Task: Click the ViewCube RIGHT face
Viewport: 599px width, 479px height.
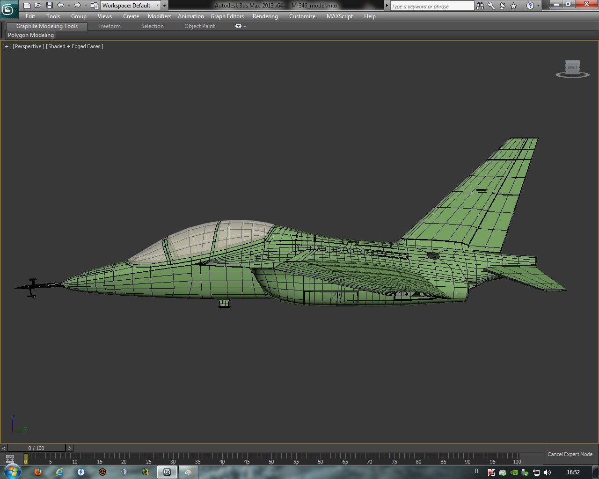Action: 572,67
